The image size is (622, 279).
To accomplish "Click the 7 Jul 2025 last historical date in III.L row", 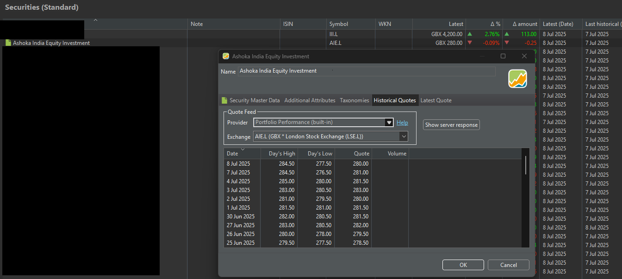I will (597, 34).
